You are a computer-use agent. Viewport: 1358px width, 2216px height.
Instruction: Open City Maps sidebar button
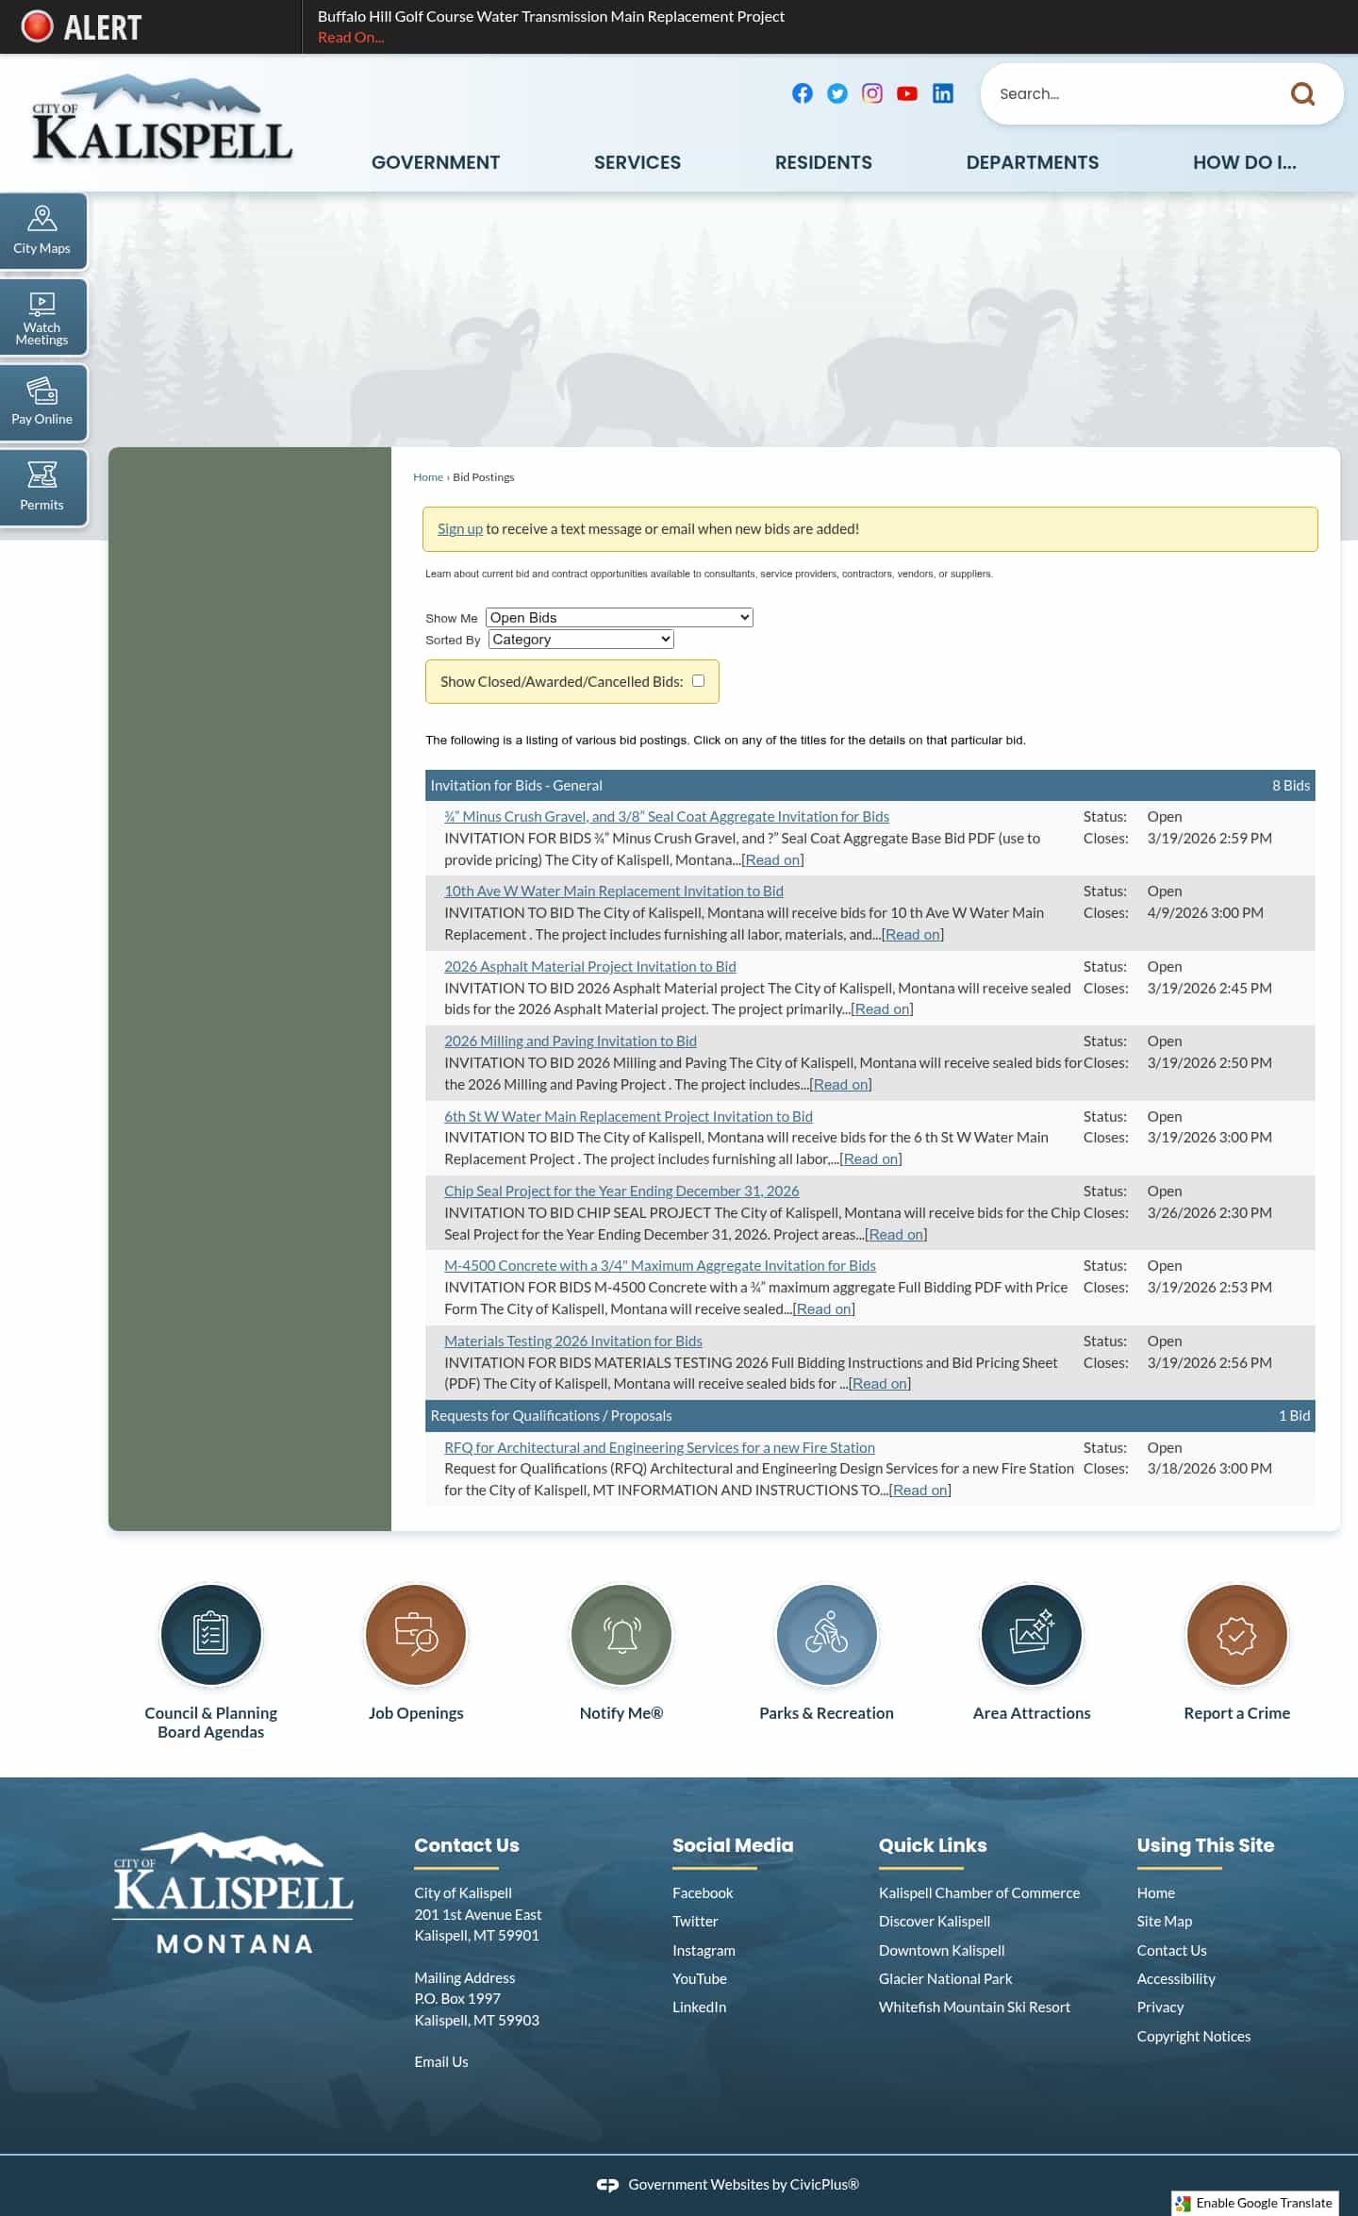(41, 231)
